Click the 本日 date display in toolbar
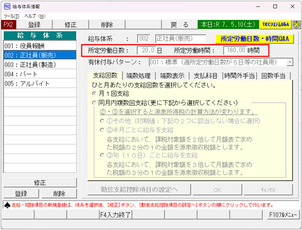Viewport: 302px width, 230px height. click(228, 25)
